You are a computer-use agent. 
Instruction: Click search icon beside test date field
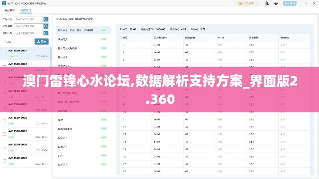(x=46, y=33)
